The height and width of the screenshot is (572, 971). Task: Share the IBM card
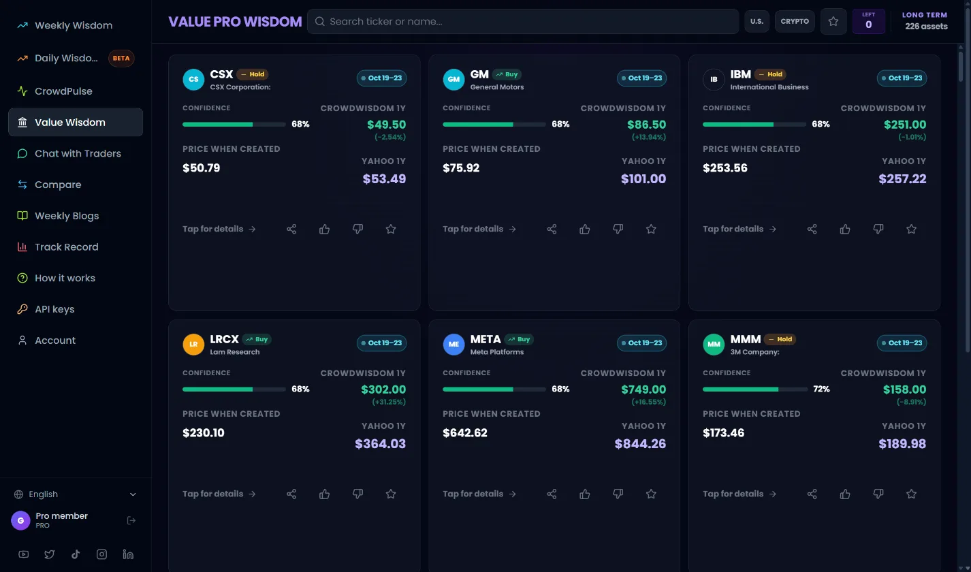click(x=812, y=229)
